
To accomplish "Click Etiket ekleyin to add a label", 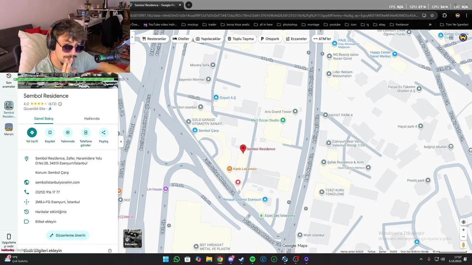I will (46, 222).
